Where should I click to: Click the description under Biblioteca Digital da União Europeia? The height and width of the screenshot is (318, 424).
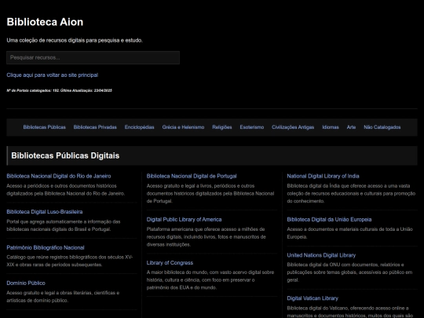click(350, 233)
